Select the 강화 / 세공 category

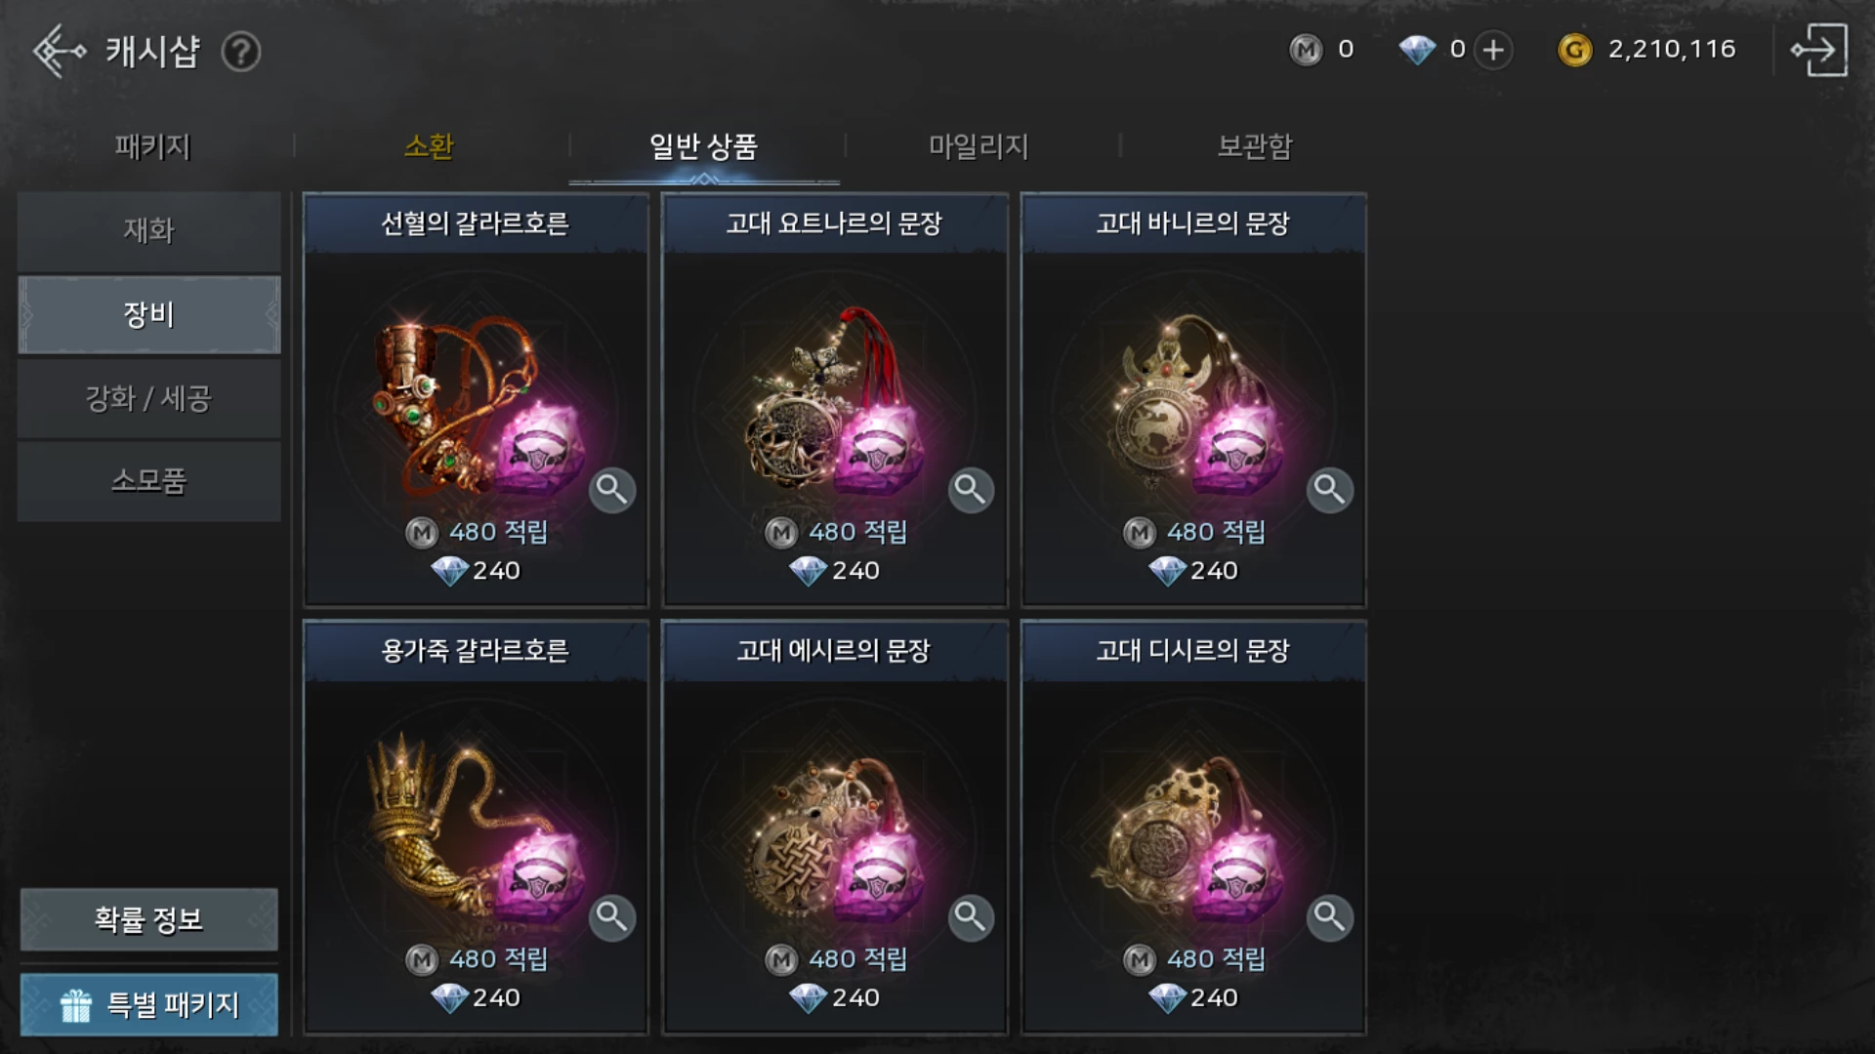coord(149,398)
